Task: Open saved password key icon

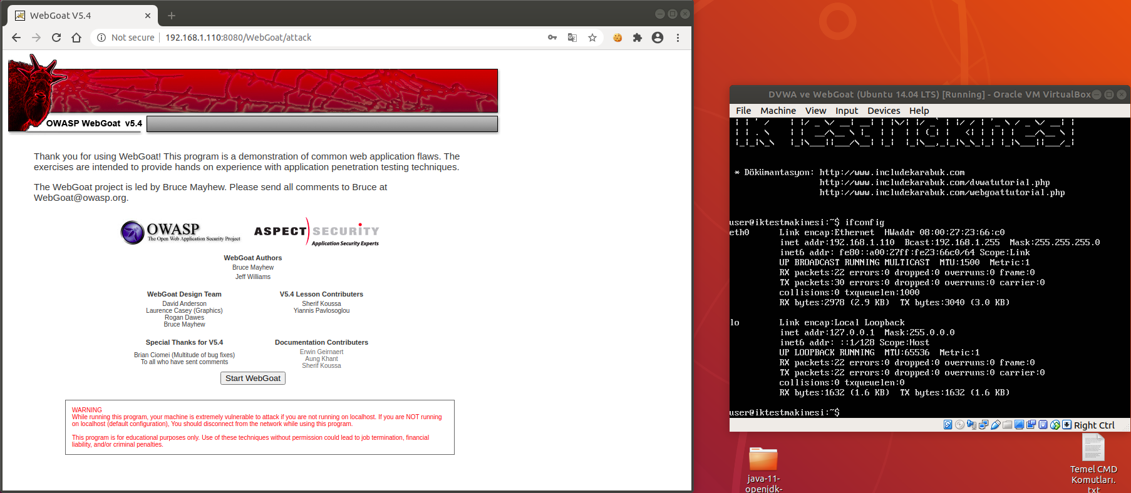Action: tap(552, 38)
